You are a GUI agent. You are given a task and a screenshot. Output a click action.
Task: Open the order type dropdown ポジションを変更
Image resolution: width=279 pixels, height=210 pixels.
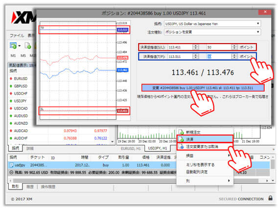click(x=212, y=32)
